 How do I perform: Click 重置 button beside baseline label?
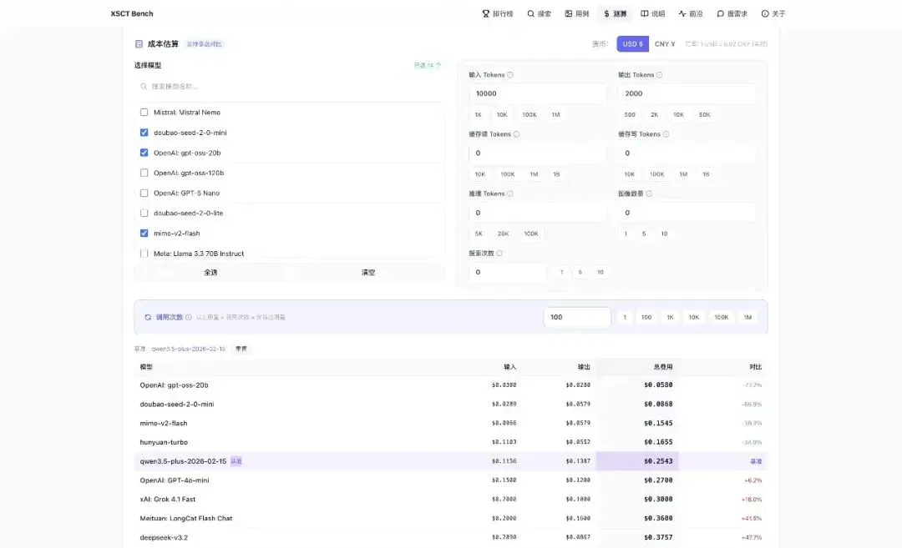pos(241,349)
